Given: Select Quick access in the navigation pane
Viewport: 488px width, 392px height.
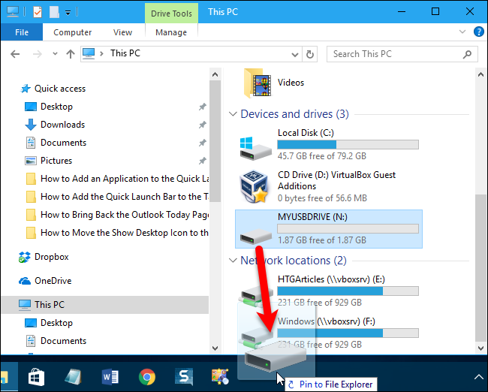Looking at the screenshot, I should coord(60,89).
